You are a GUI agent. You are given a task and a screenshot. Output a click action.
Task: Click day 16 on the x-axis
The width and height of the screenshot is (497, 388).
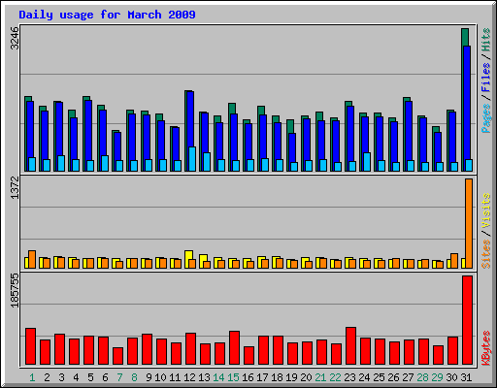click(x=248, y=377)
